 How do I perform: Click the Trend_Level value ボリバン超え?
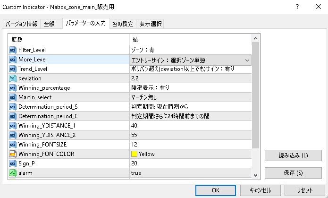click(x=183, y=69)
